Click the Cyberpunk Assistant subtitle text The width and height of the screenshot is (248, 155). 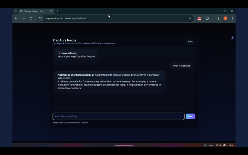point(84,43)
